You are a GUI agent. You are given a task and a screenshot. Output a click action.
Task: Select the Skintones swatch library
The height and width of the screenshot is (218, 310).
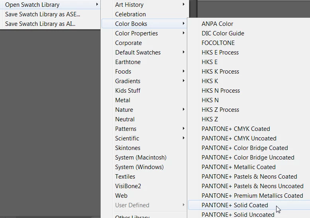click(x=144, y=148)
